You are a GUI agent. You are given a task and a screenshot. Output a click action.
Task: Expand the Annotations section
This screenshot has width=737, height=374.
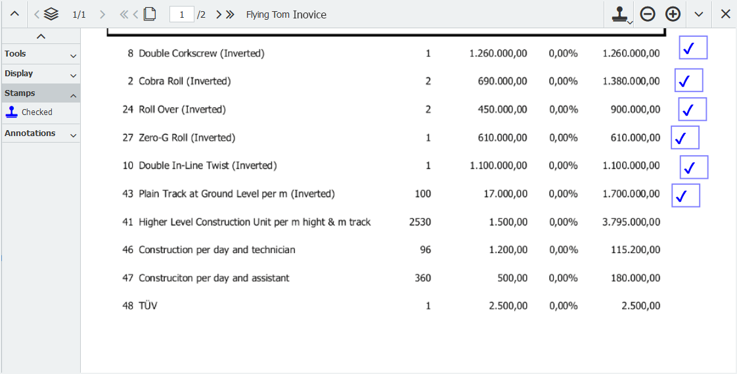point(40,133)
